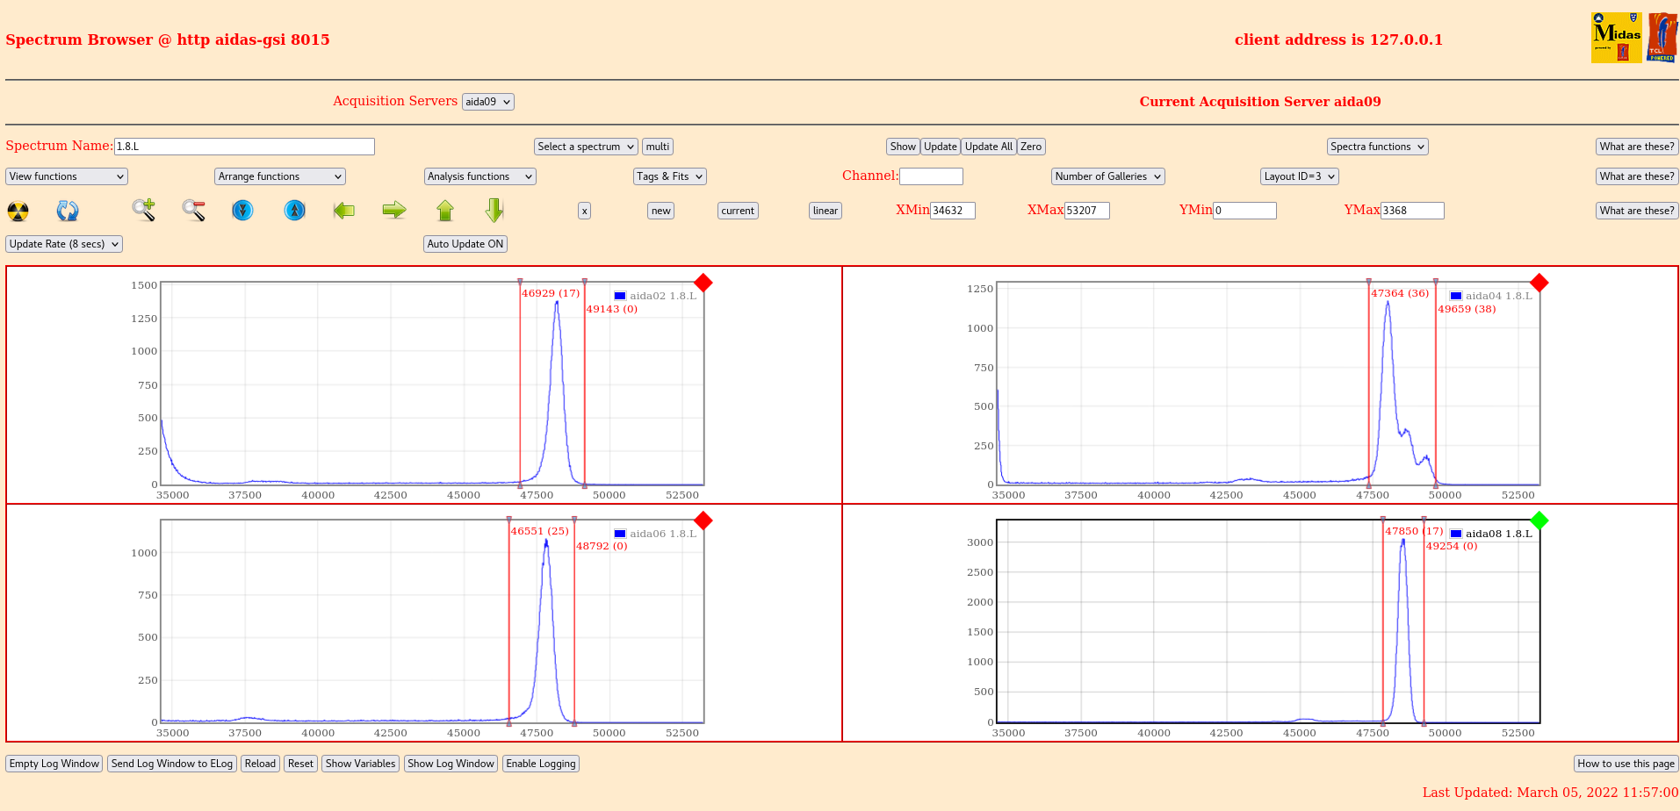This screenshot has width=1680, height=811.
Task: Click the blue circle up-arrow icon
Action: [x=295, y=210]
